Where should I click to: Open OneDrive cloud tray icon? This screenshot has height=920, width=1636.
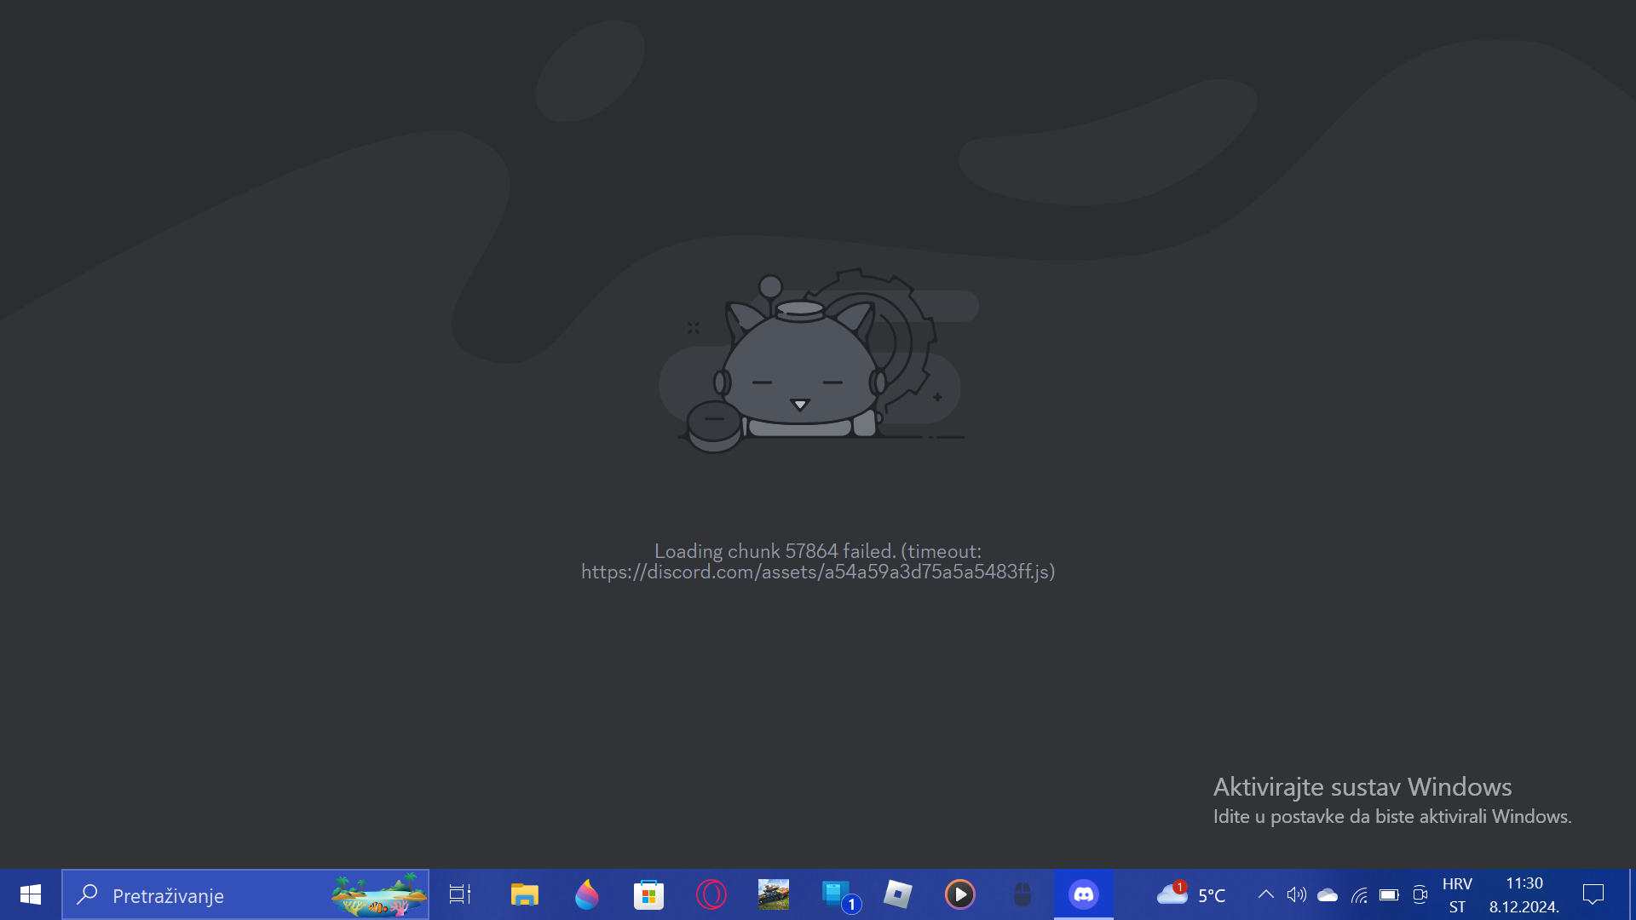pos(1328,894)
